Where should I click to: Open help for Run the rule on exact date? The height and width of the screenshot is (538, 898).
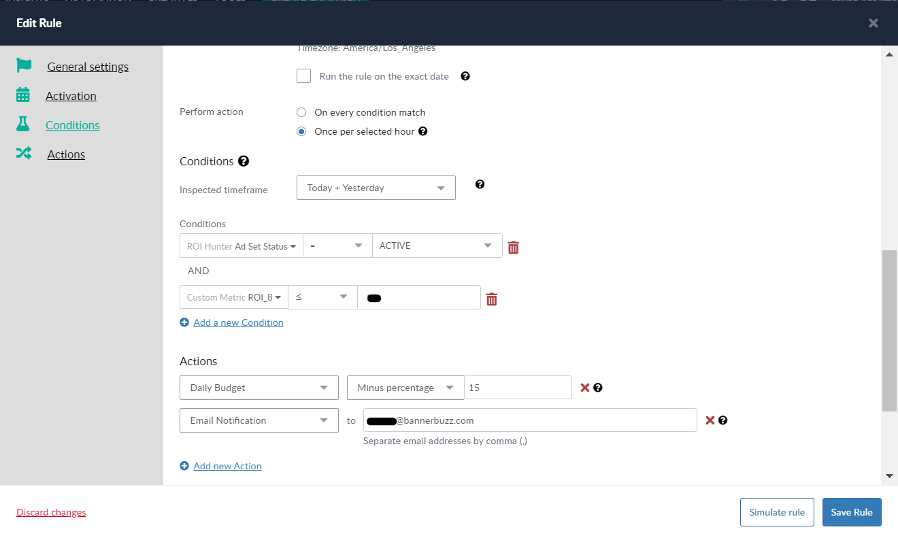465,76
